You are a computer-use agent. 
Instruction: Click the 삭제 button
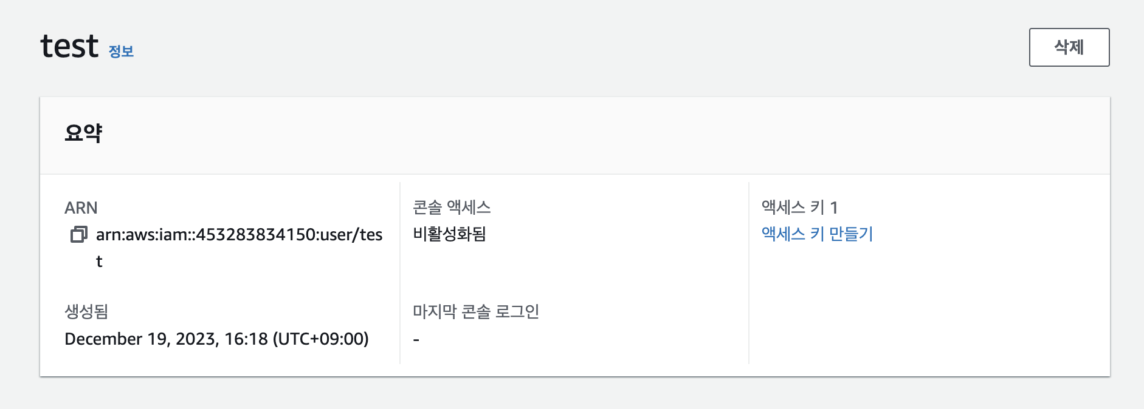(x=1069, y=47)
